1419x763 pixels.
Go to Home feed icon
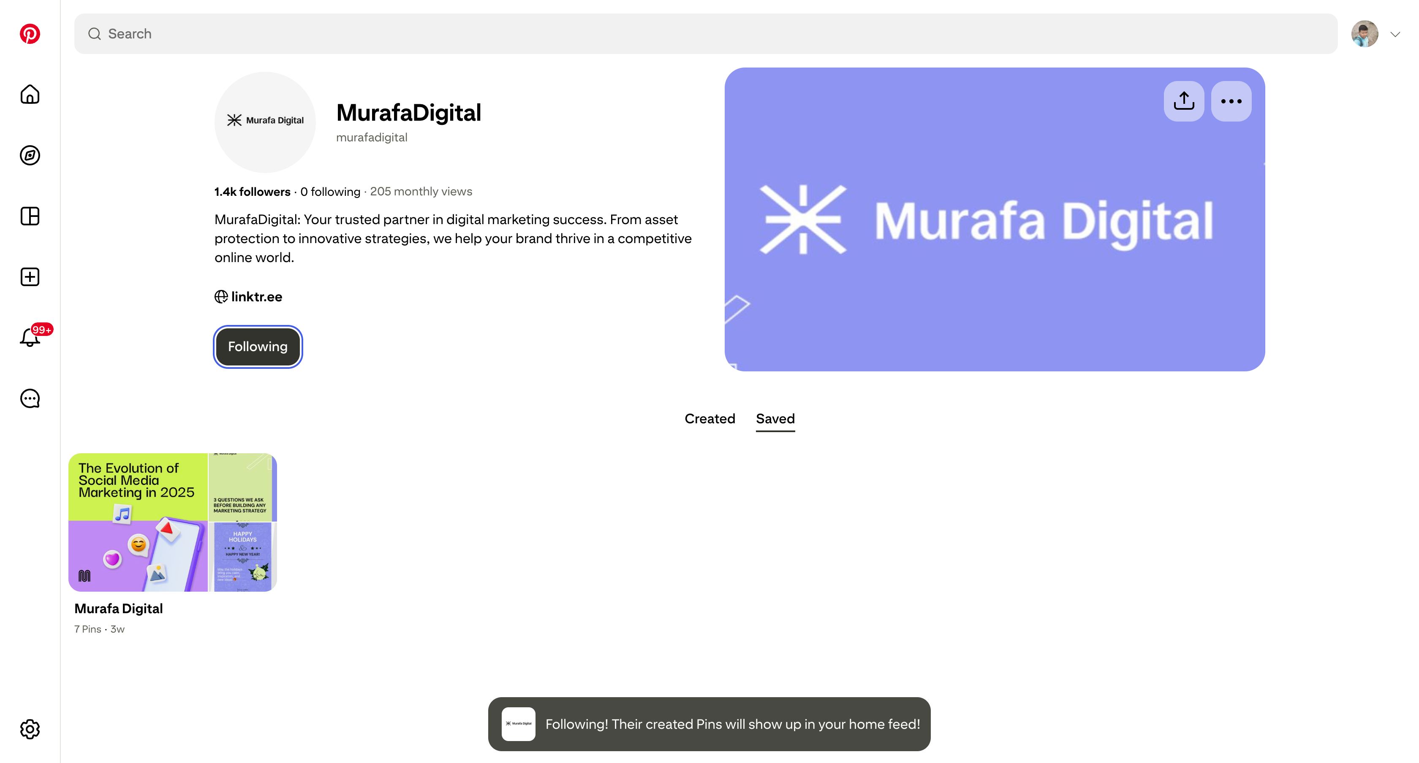point(30,95)
